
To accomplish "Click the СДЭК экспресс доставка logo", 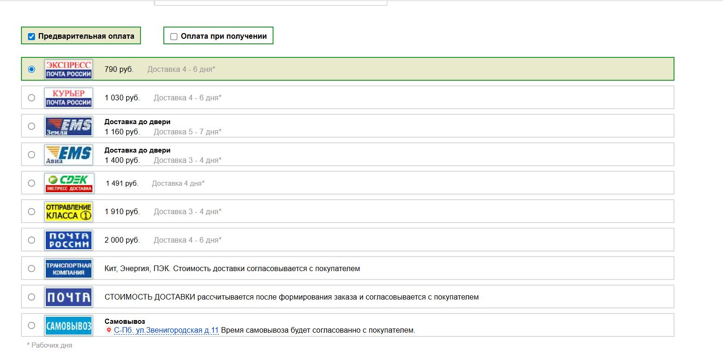I will point(68,182).
